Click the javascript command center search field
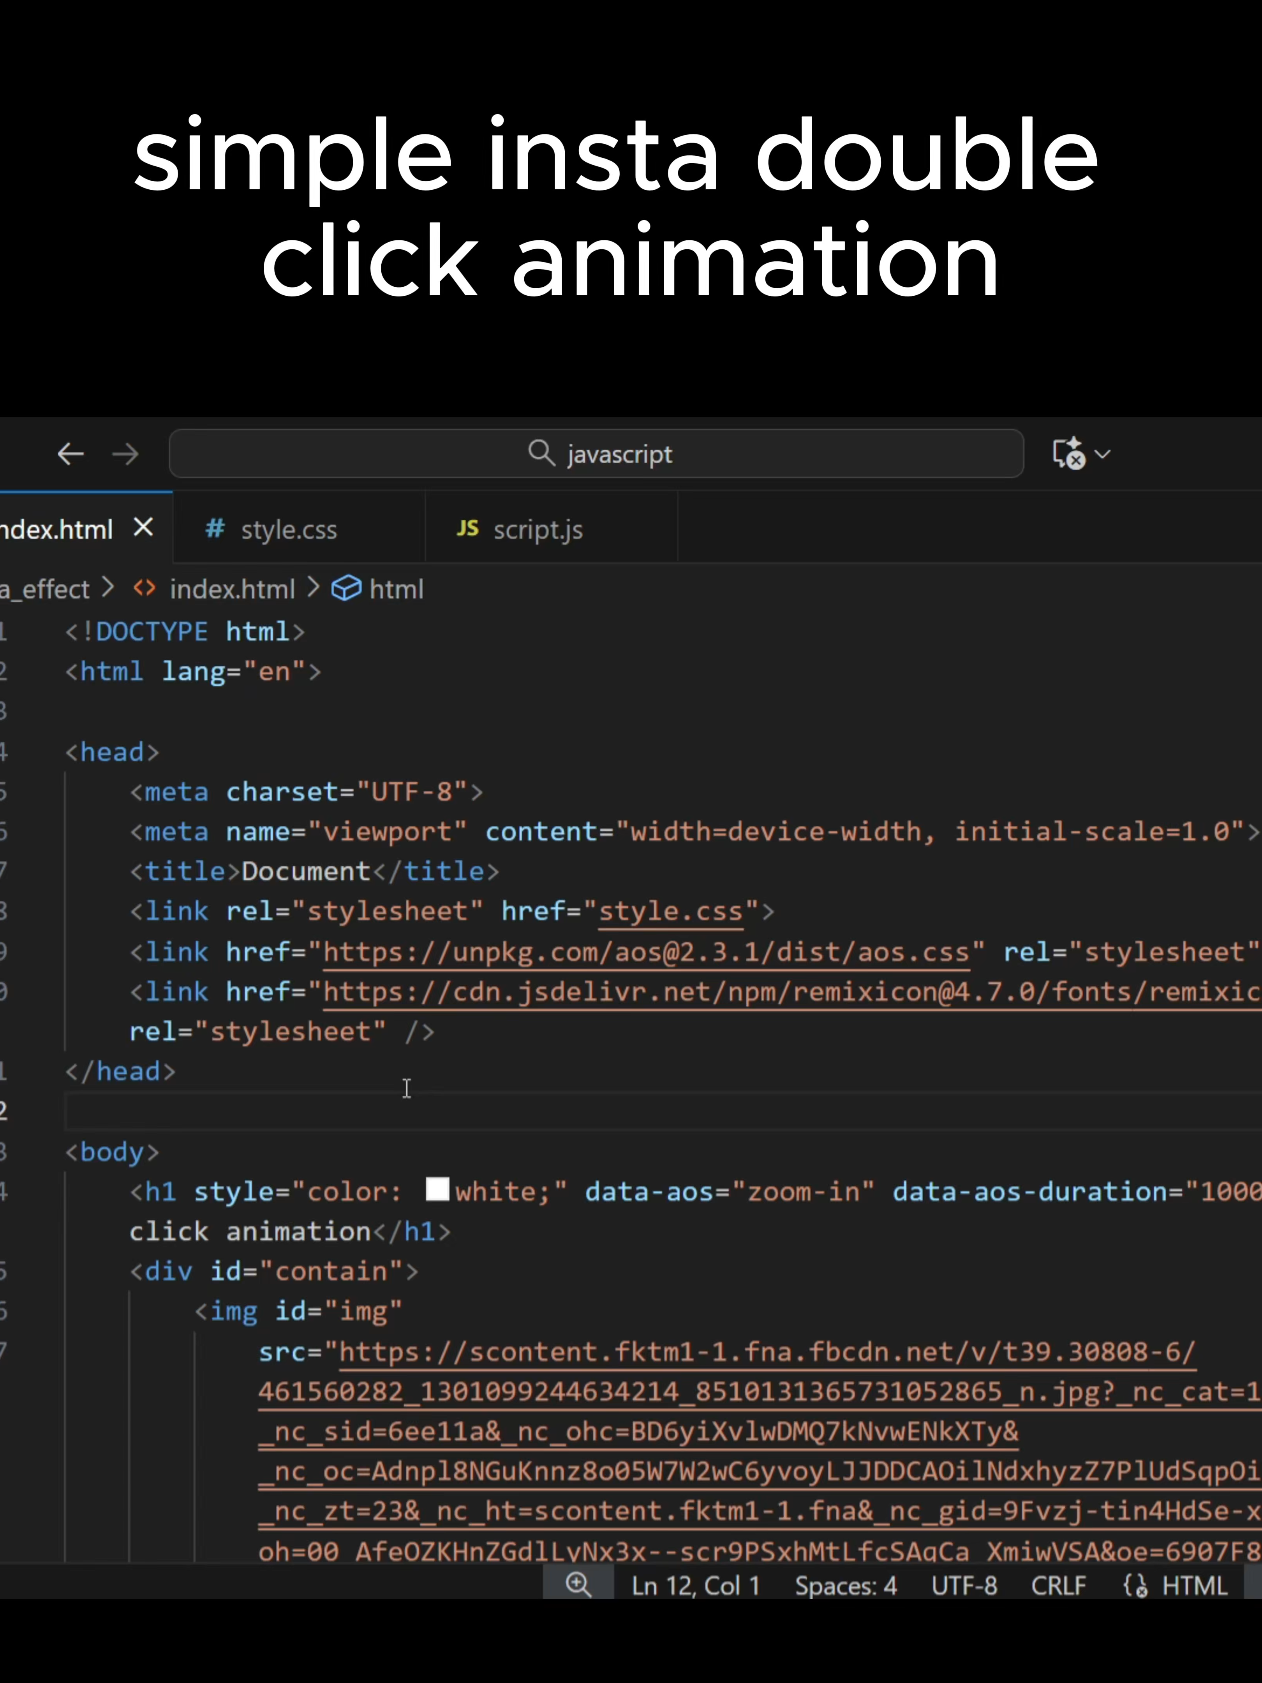 [596, 453]
